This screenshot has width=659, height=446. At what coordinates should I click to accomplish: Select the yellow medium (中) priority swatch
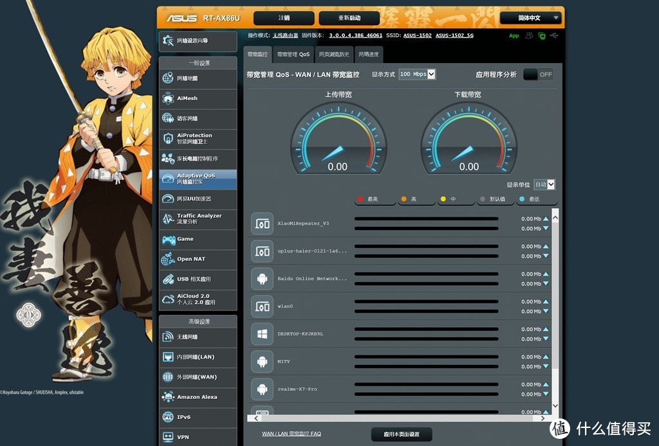point(443,199)
